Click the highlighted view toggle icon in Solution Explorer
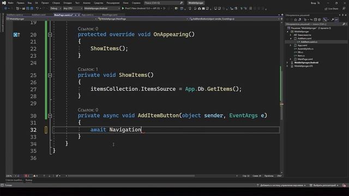 pos(325,20)
